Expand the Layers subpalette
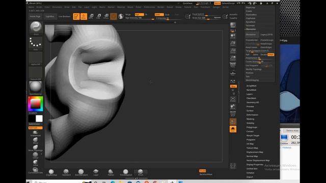This screenshot has width=326, height=183. tap(250, 94)
